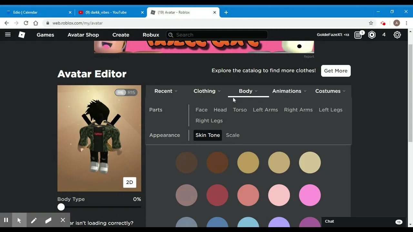Select the Scale appearance option
This screenshot has width=413, height=232.
coord(233,135)
